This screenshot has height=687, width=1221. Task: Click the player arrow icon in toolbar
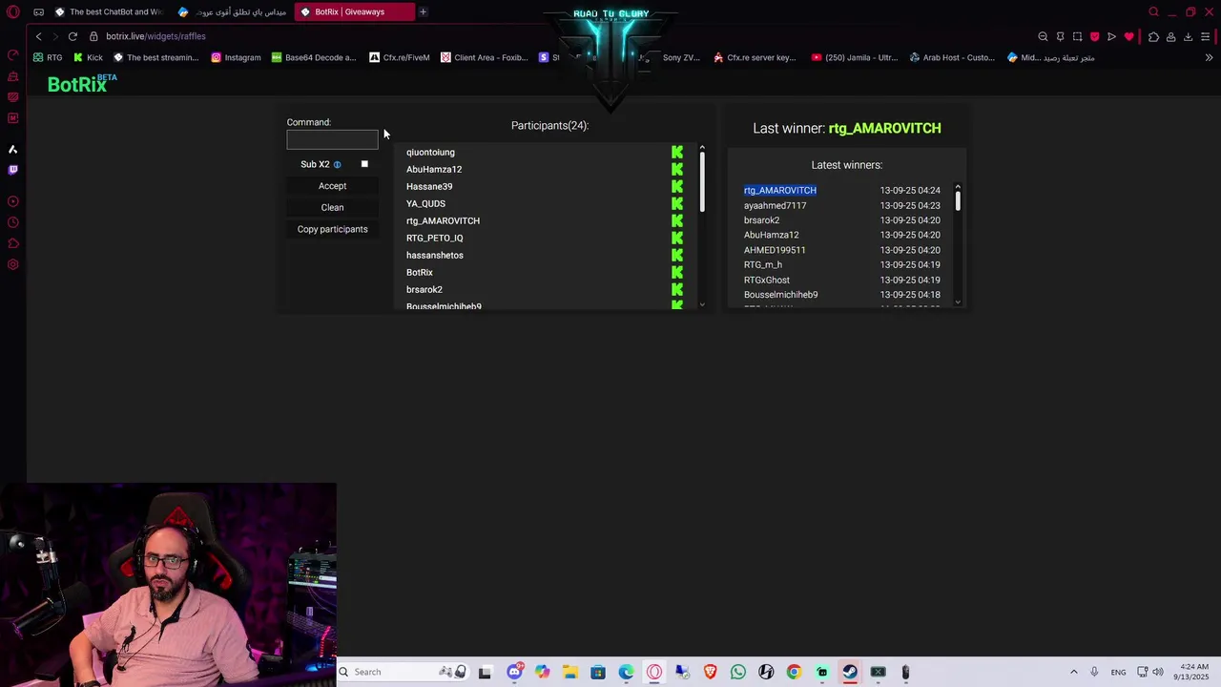[1111, 36]
